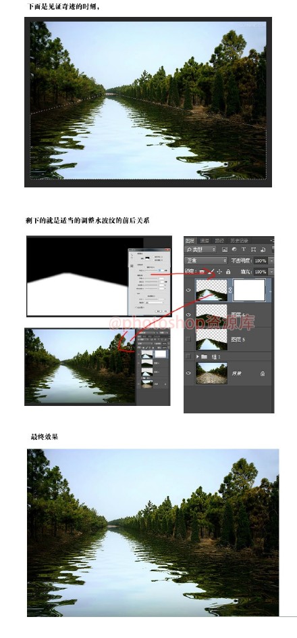Hide the 背景 layer with eye icon
The image size is (297, 638).
(x=188, y=372)
